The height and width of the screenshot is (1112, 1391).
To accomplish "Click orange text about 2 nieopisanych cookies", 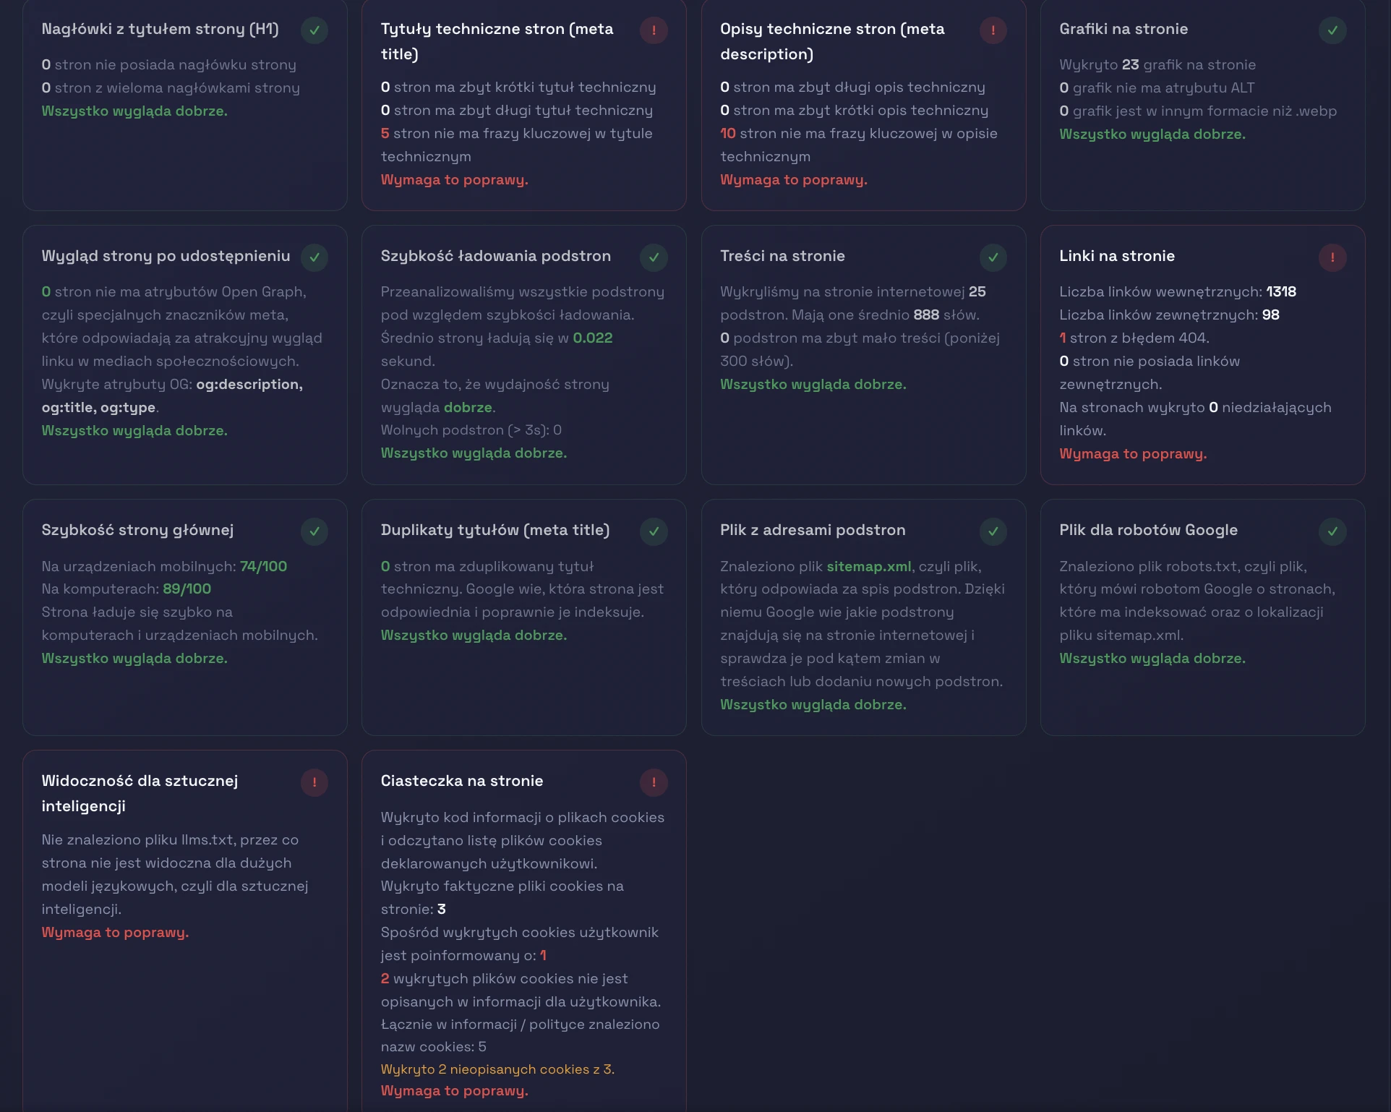I will click(x=497, y=1069).
